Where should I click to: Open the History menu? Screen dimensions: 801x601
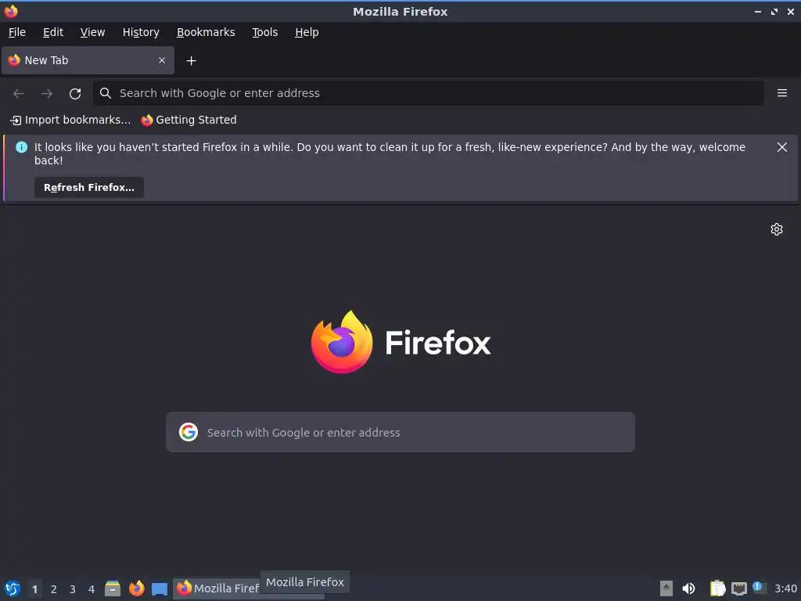pos(141,32)
